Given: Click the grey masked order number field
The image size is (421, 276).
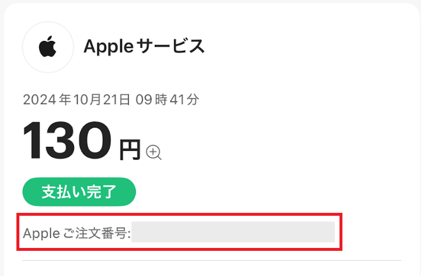Looking at the screenshot, I should tap(233, 232).
